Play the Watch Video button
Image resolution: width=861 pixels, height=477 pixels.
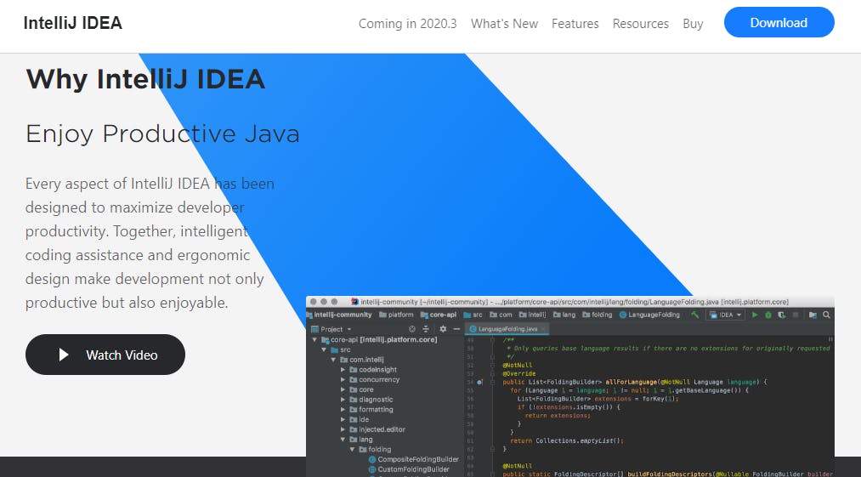point(105,355)
